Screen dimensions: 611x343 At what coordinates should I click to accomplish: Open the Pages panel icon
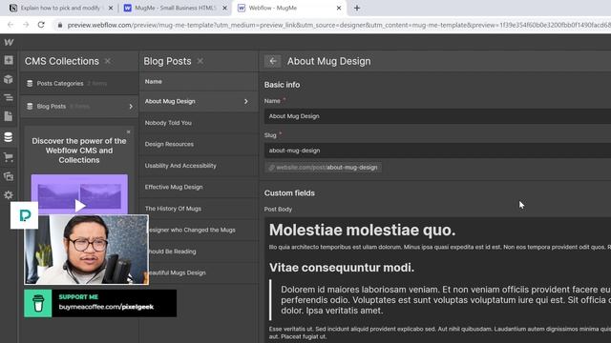click(x=9, y=116)
